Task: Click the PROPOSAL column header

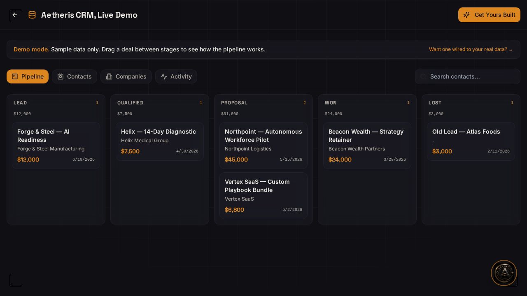Action: (234, 103)
